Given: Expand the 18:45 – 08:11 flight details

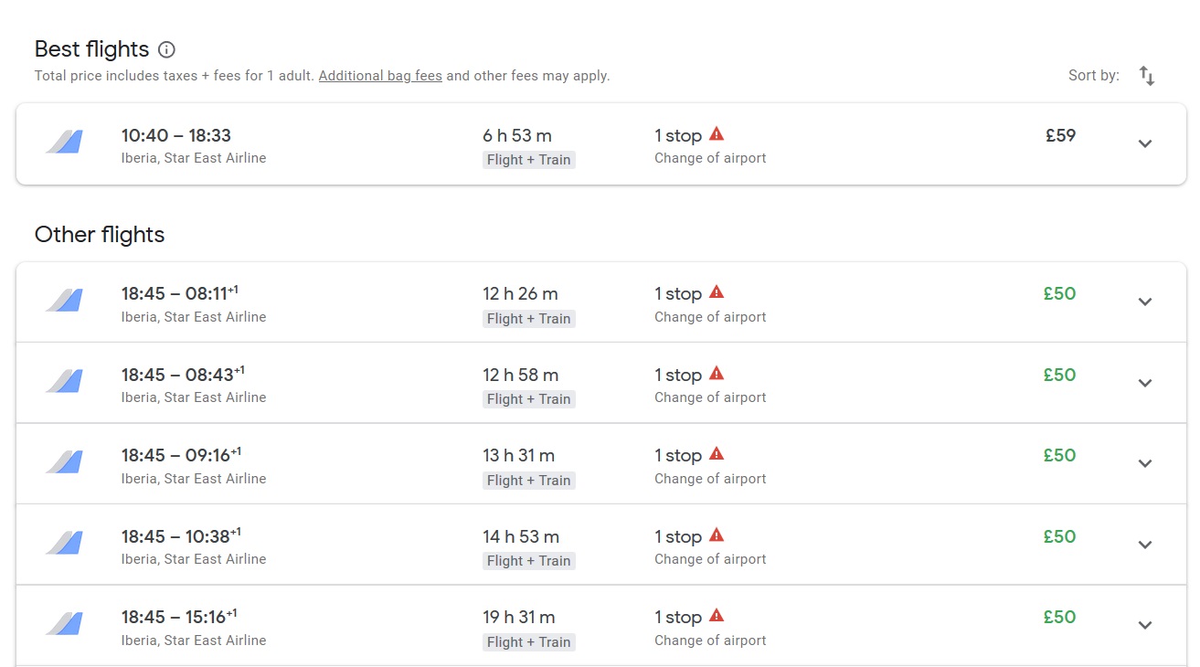Looking at the screenshot, I should click(1145, 302).
